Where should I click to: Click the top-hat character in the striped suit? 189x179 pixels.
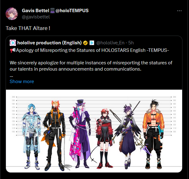[x=80, y=134]
